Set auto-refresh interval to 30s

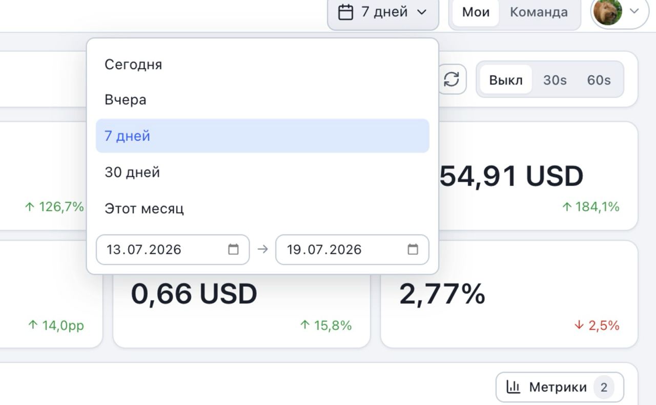point(555,80)
